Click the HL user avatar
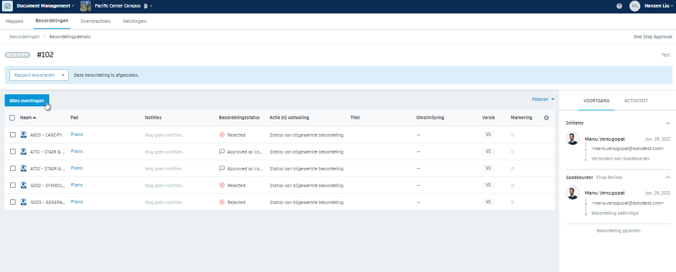 pos(635,6)
